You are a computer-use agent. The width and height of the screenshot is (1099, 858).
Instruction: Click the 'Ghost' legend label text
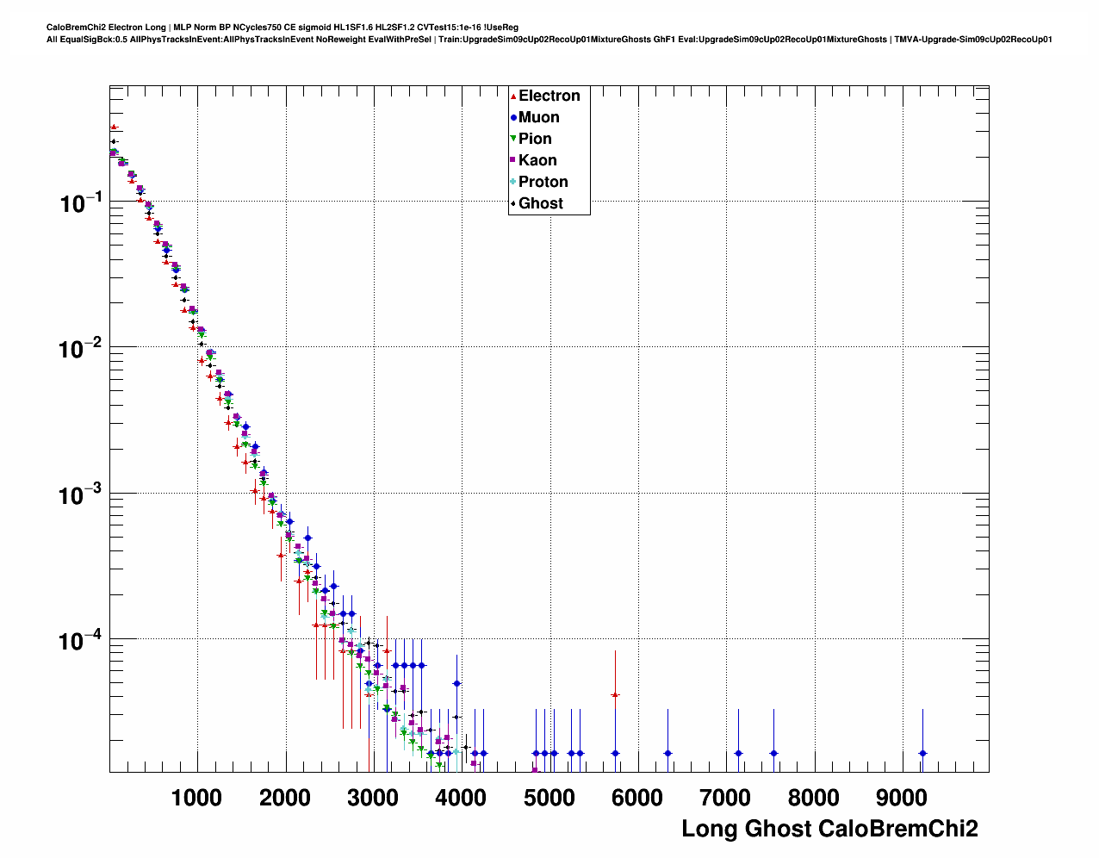coord(540,203)
